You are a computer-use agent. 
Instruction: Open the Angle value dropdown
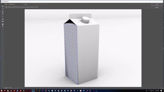(31, 4)
